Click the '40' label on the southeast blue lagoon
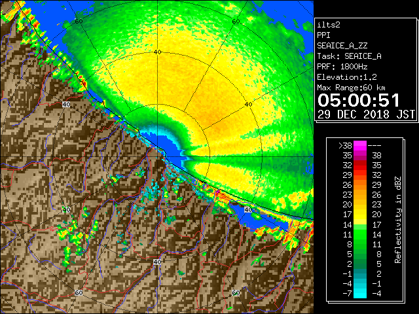This screenshot has height=314, width=419. click(x=248, y=209)
